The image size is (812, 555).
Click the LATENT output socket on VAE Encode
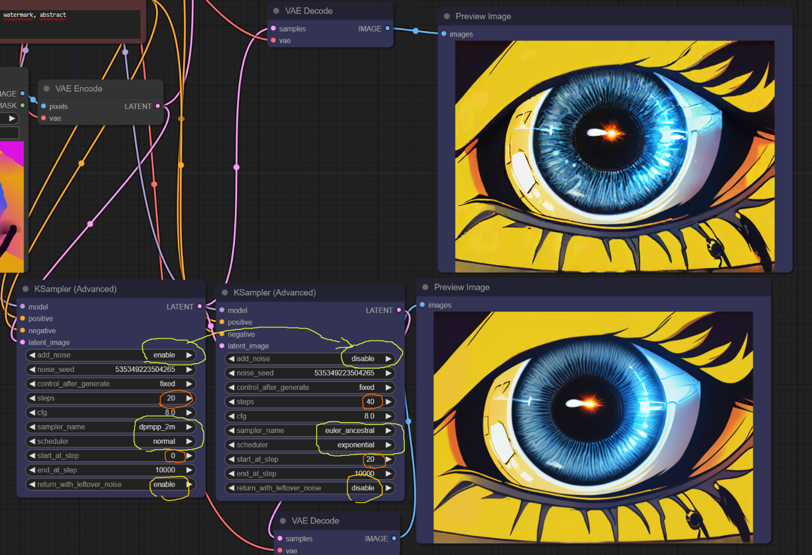pos(158,106)
